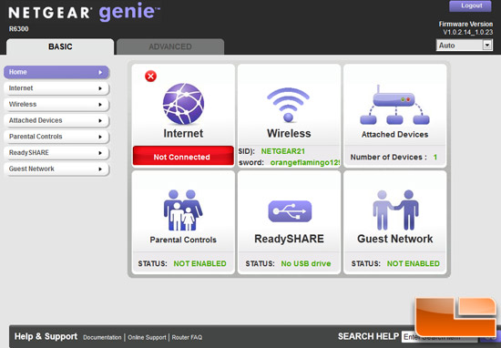Expand the ReadySHARE sidebar arrow
The width and height of the screenshot is (501, 348).
[100, 153]
